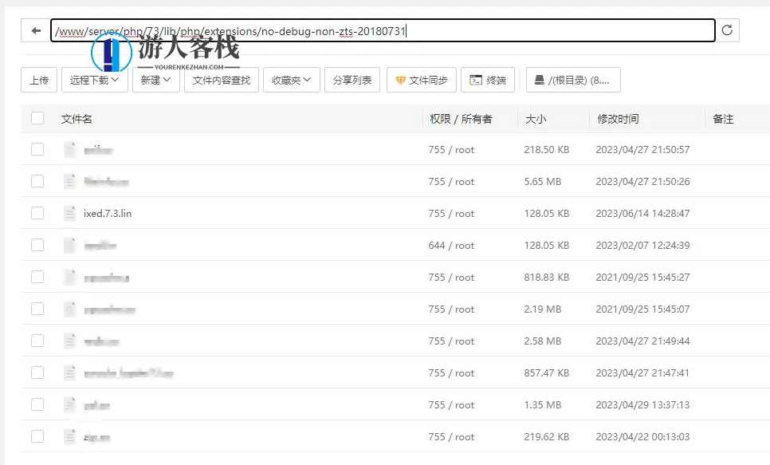
Task: Click the back arrow left of the address bar
Action: (36, 30)
